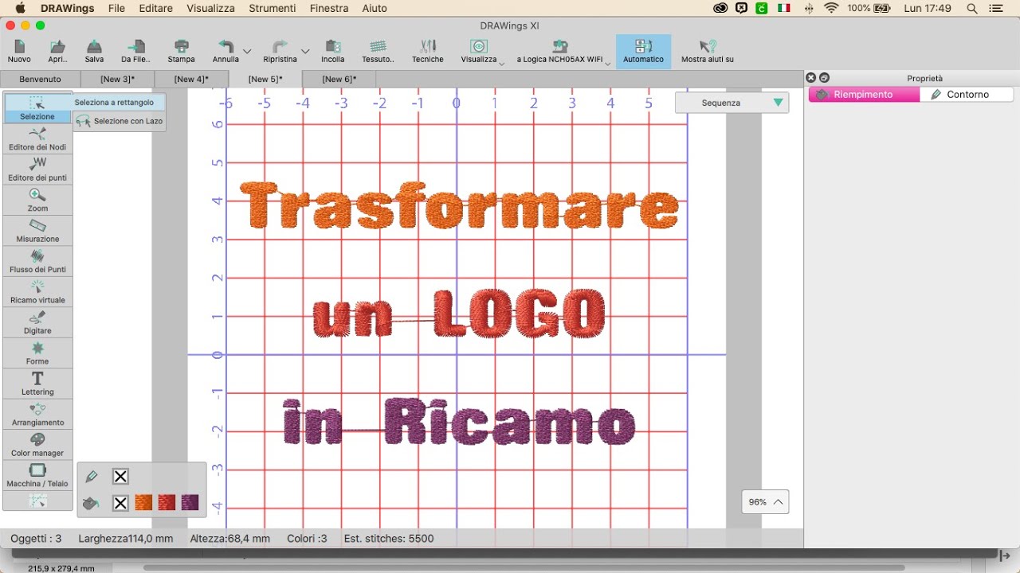The height and width of the screenshot is (573, 1020).
Task: Click the Wi-Fi status icon
Action: 832,8
